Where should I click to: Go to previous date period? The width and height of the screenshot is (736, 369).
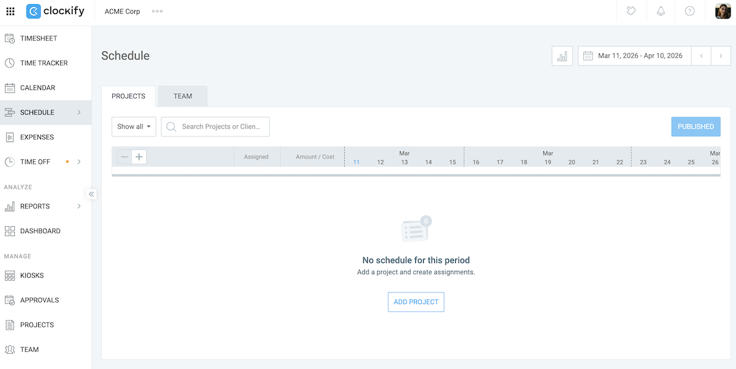[x=701, y=56]
